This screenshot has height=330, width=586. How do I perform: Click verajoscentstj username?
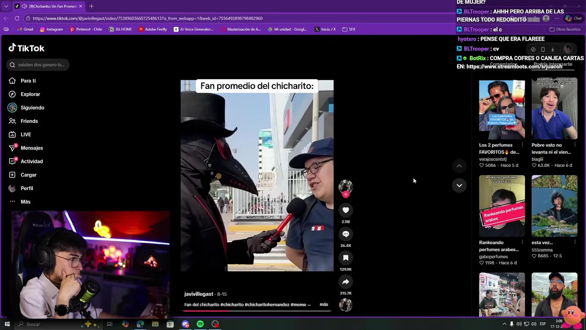493,159
